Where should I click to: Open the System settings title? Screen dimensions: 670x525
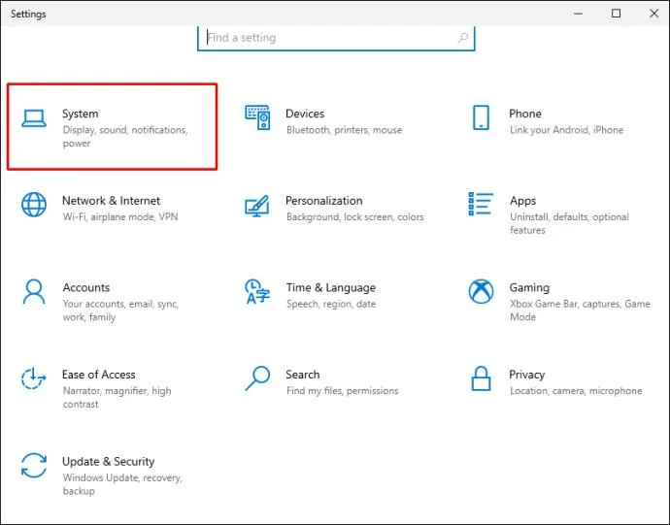pos(81,114)
